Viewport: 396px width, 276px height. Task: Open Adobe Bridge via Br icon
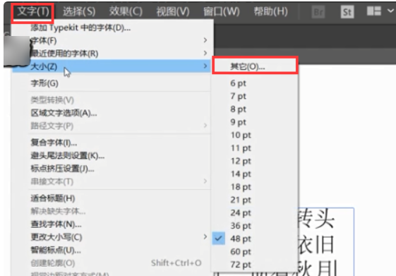pos(318,12)
